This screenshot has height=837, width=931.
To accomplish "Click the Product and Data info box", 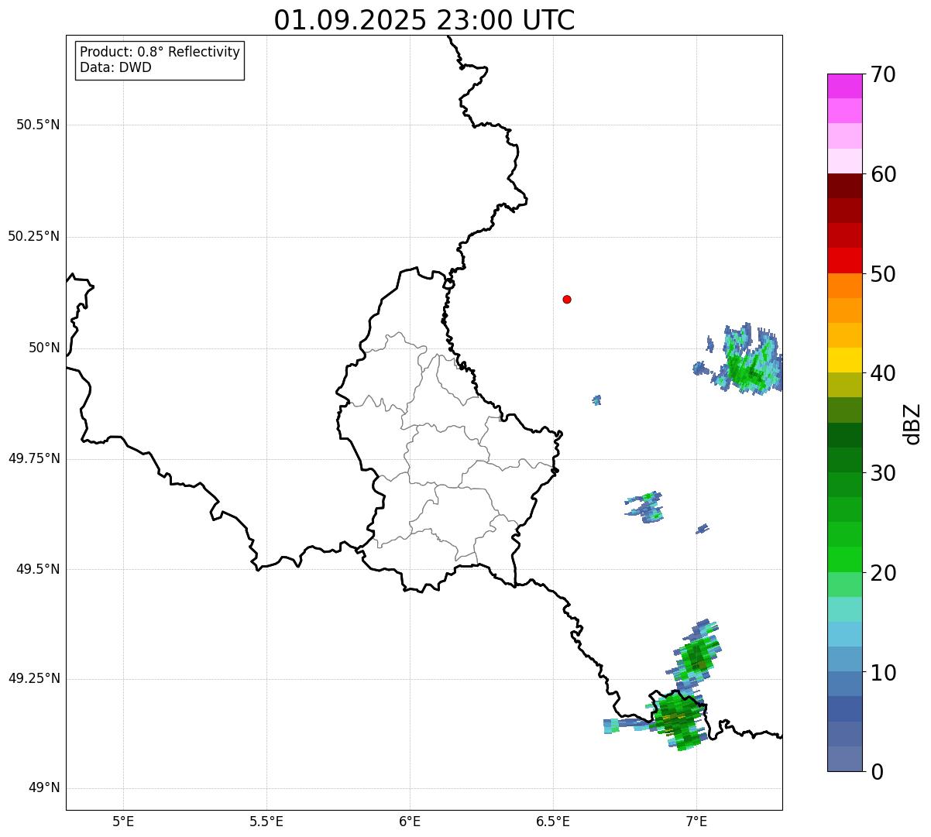I will coord(160,60).
